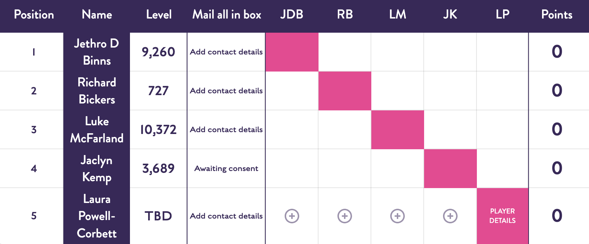Open PLAYER DETAILS pink cell

(x=502, y=216)
